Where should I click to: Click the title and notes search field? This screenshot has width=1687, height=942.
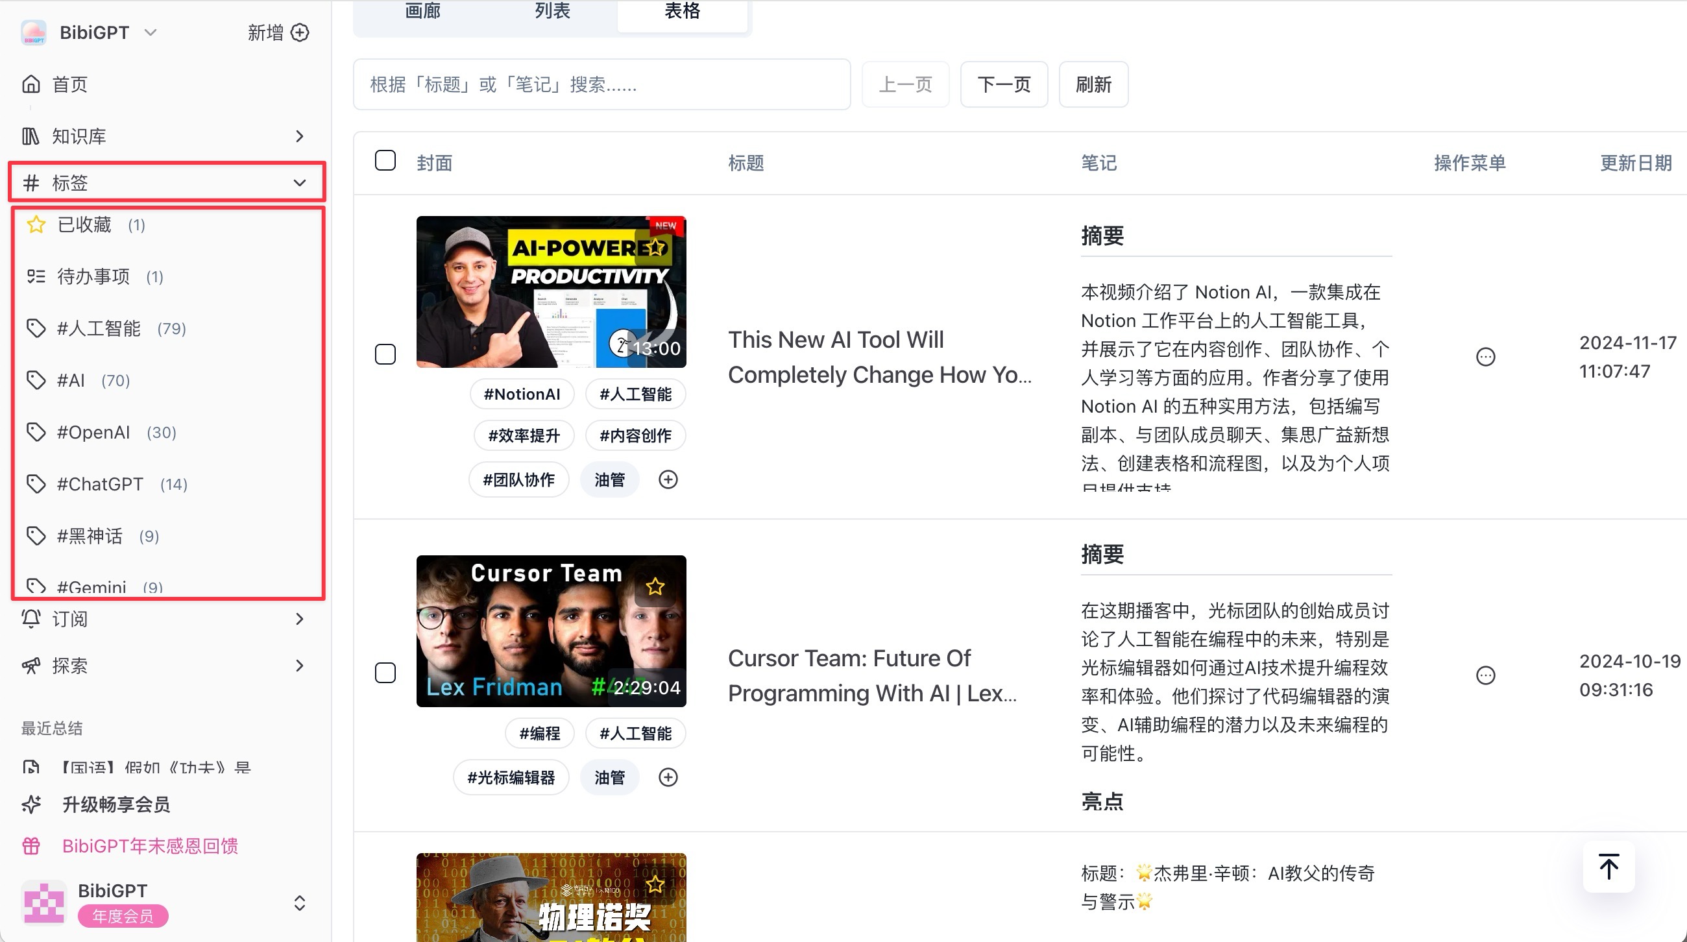[601, 84]
